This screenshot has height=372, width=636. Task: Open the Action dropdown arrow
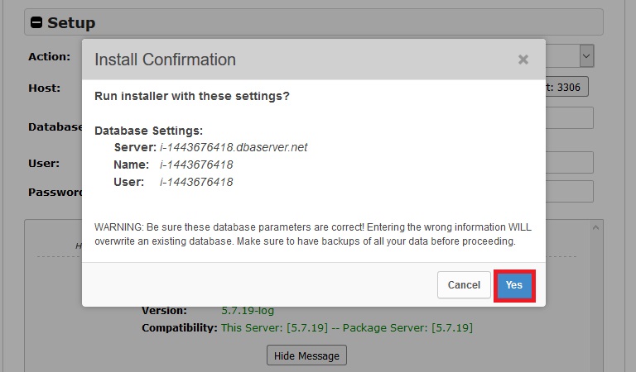[585, 56]
